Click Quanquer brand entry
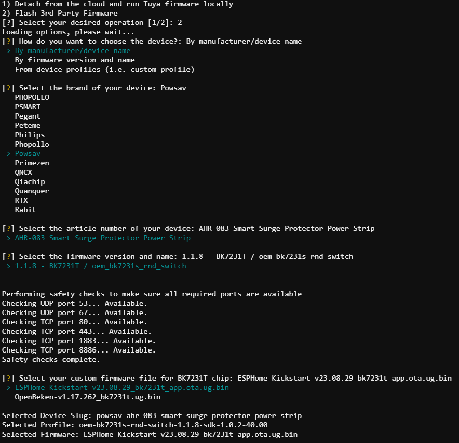Image resolution: width=459 pixels, height=443 pixels. [x=32, y=191]
